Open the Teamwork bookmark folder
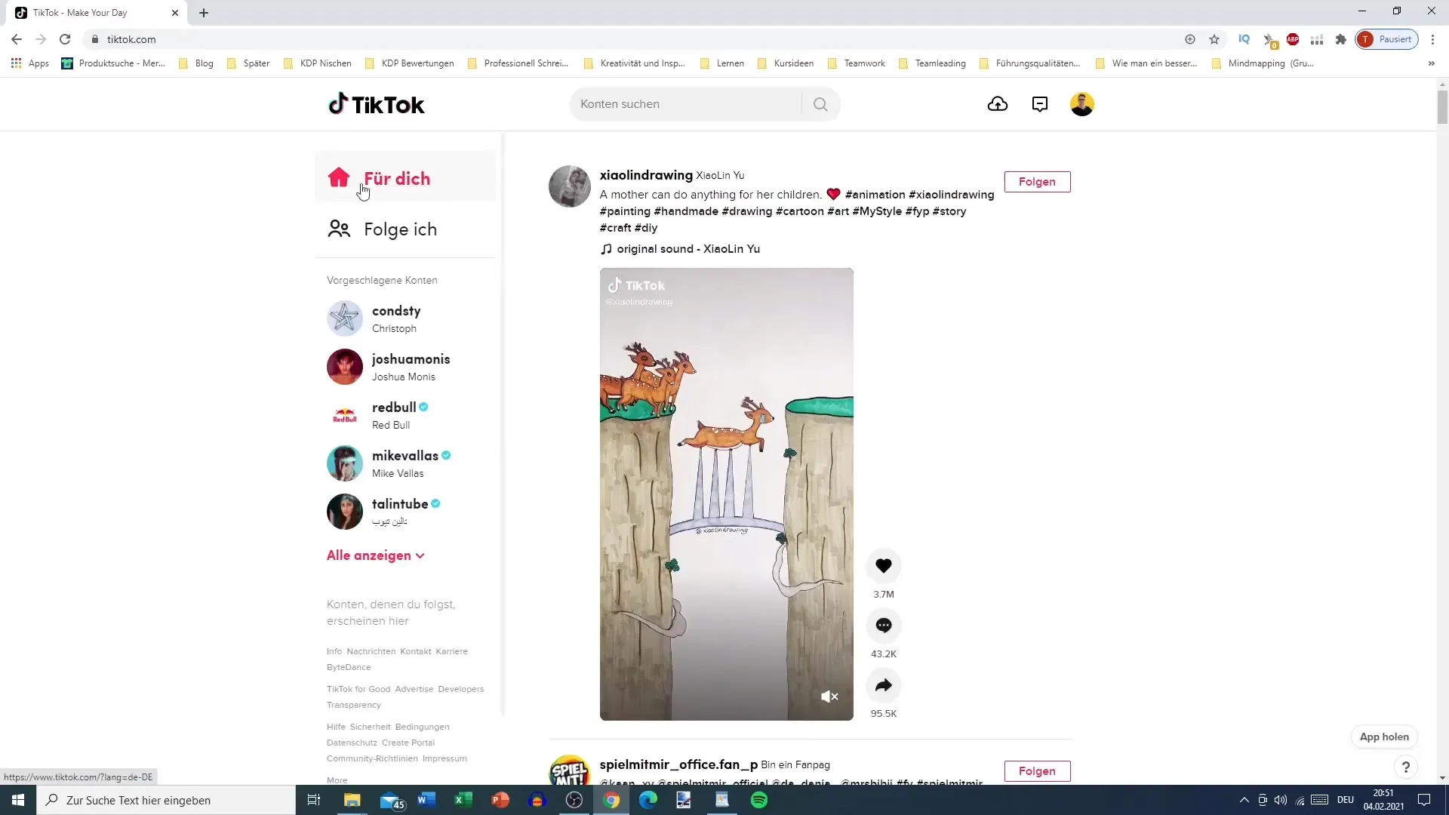The height and width of the screenshot is (815, 1449). click(x=857, y=63)
